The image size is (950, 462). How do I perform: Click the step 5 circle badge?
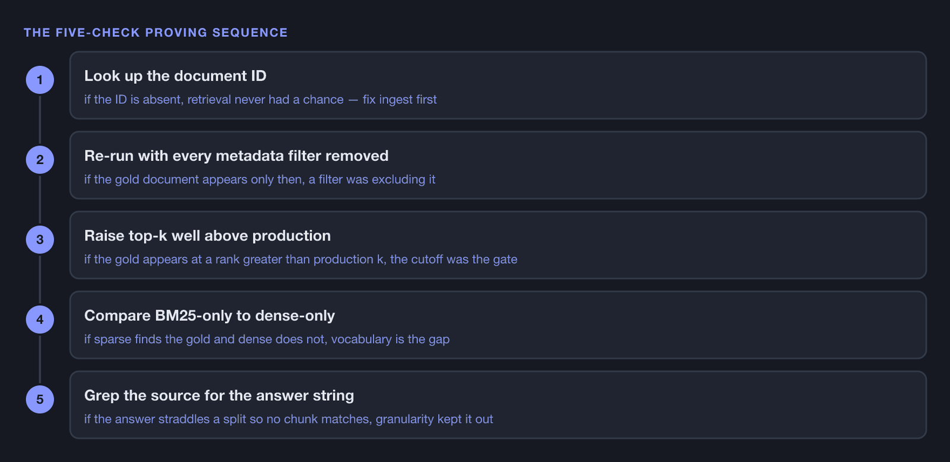click(40, 399)
